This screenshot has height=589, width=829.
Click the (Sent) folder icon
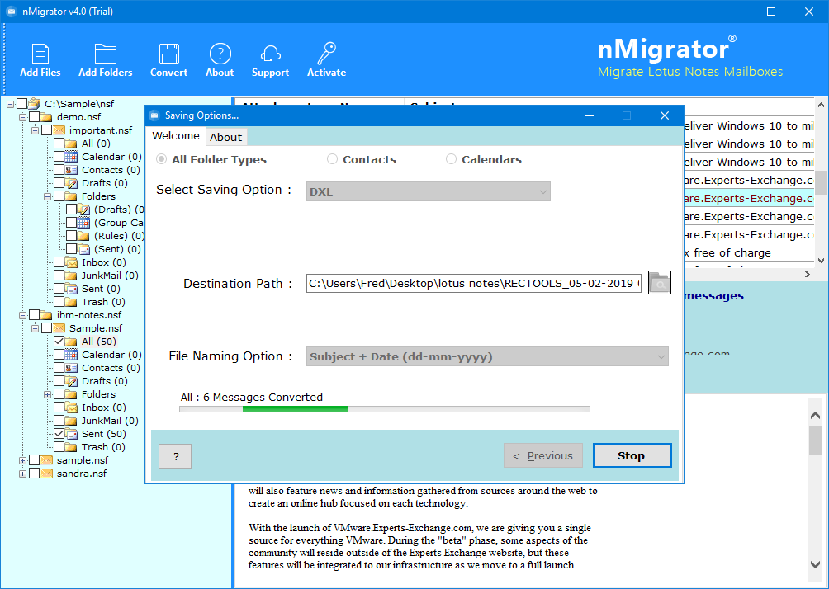click(83, 249)
